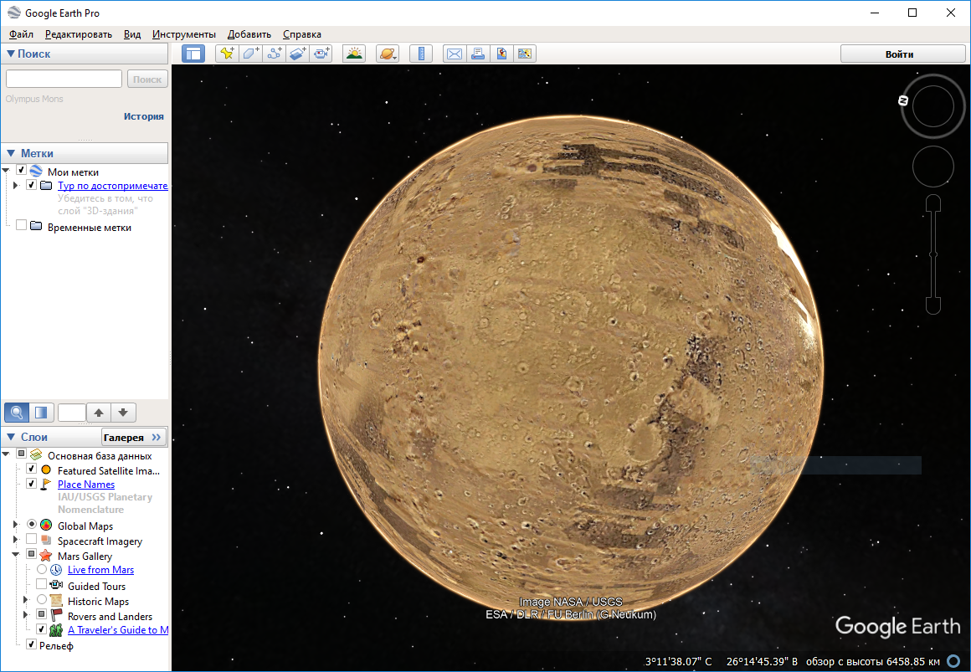Click the Google Earth Pro logo in the title bar
The width and height of the screenshot is (971, 672).
(13, 13)
